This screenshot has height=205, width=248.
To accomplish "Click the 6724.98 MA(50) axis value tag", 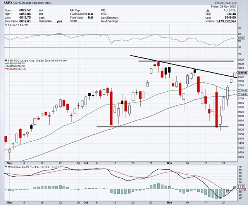I will click(x=242, y=94).
